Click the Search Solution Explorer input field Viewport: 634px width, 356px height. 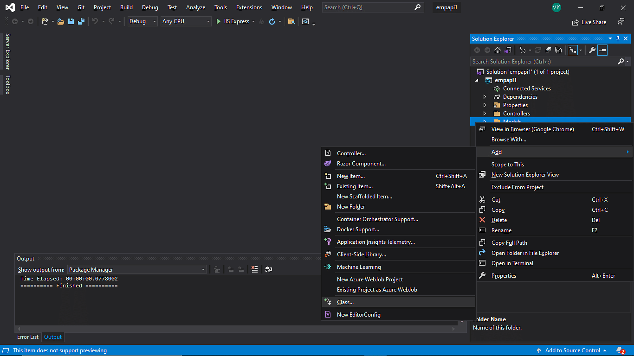click(544, 61)
